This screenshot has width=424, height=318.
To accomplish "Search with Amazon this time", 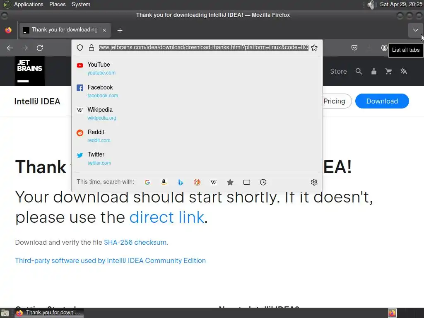I will pos(164,182).
